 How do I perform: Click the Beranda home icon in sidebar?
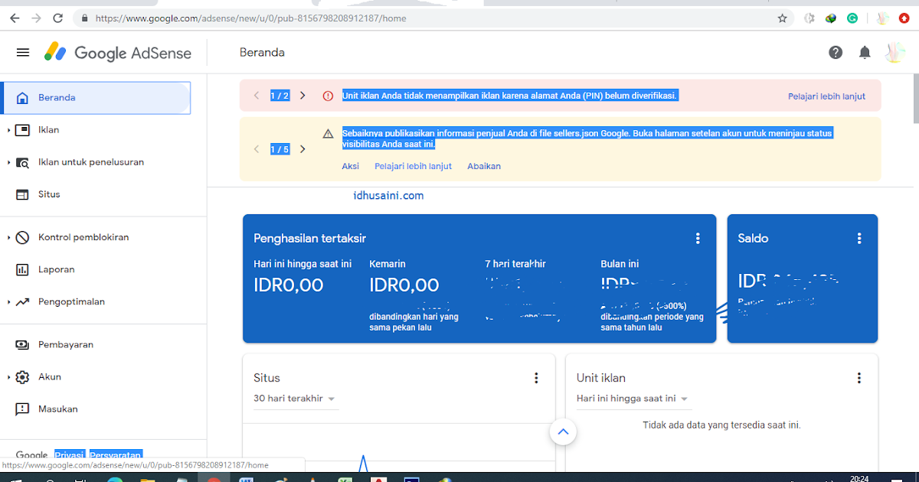pos(23,98)
